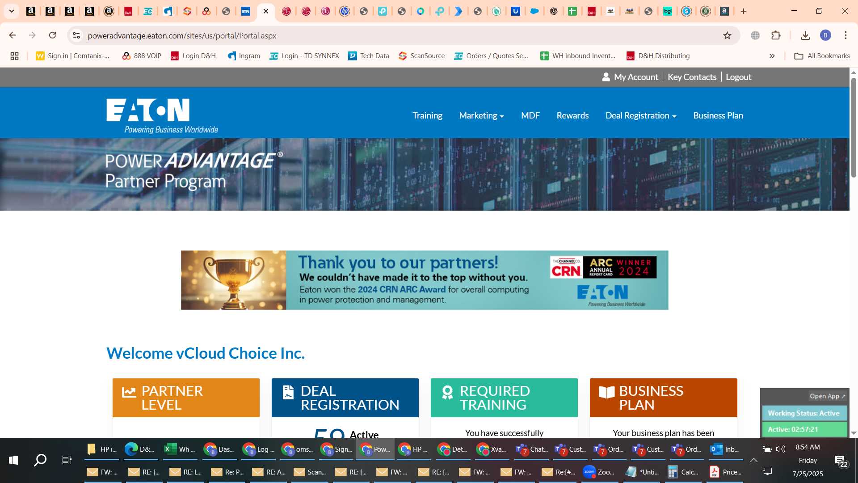Open the CRN ARC Award banner

coord(425,280)
